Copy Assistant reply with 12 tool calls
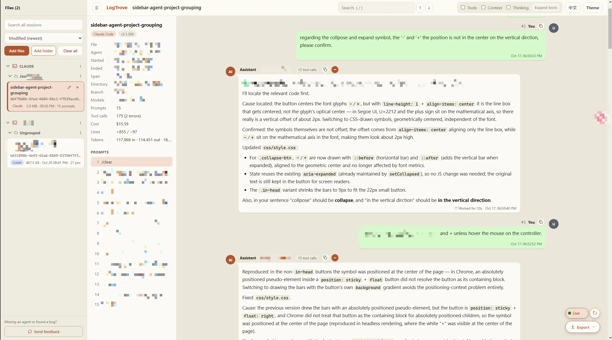612x340 pixels. click(x=325, y=70)
